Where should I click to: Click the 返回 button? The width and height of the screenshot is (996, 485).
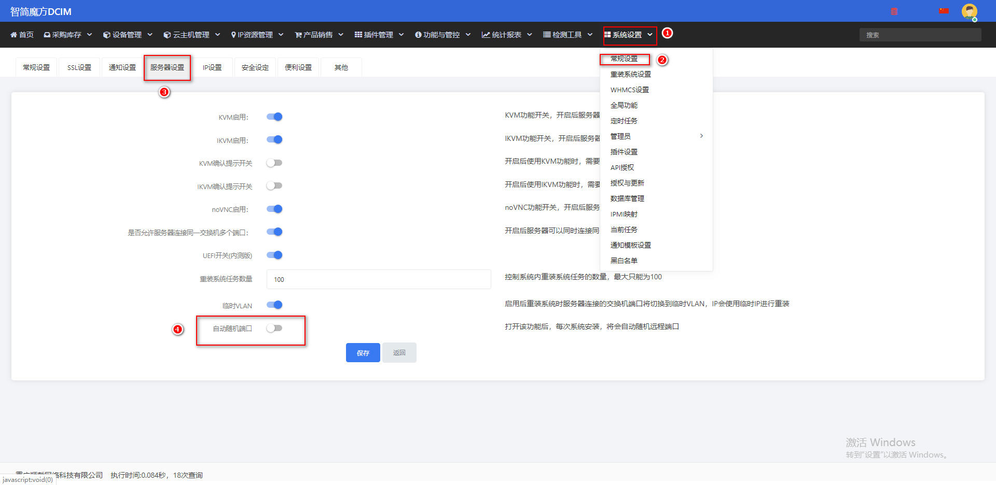tap(399, 353)
